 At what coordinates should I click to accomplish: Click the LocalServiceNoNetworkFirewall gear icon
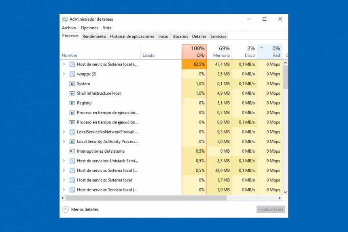pos(72,132)
